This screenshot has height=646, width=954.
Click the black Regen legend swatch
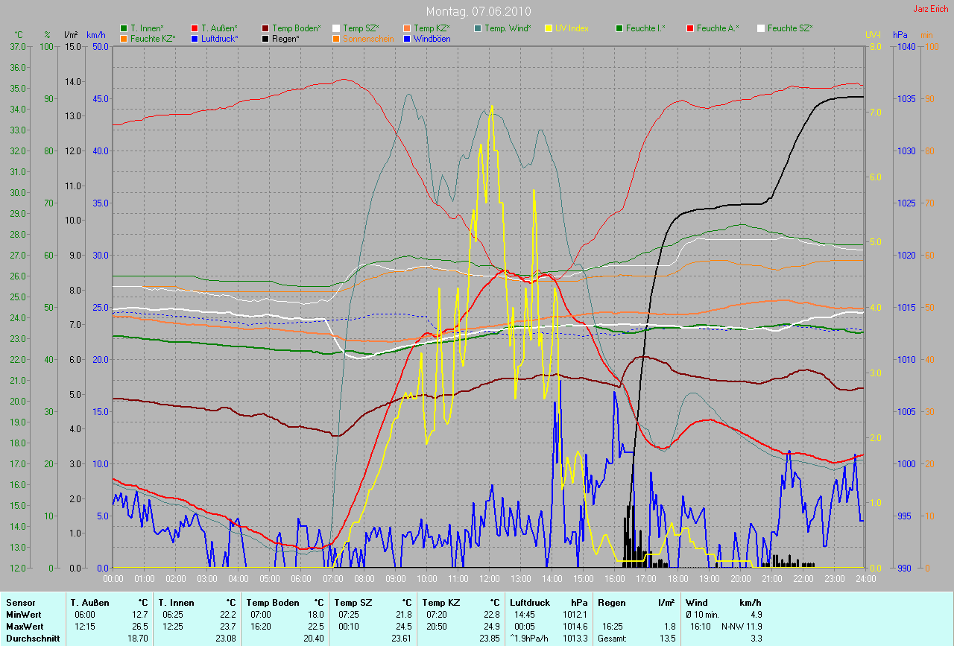coord(265,38)
